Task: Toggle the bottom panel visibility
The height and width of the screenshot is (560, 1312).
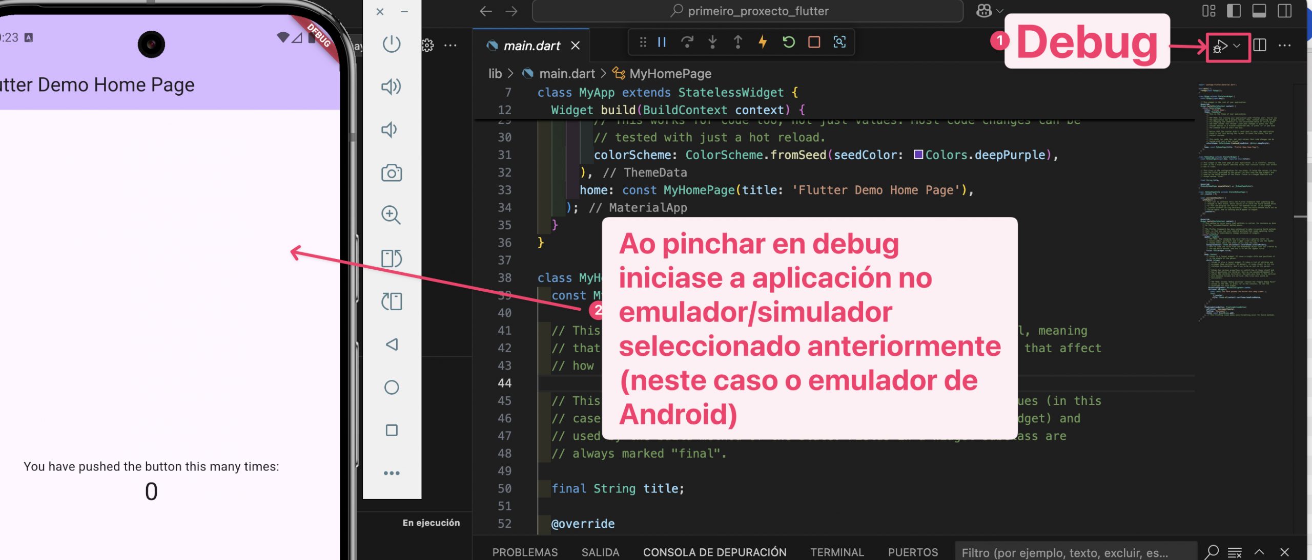Action: 1259,11
